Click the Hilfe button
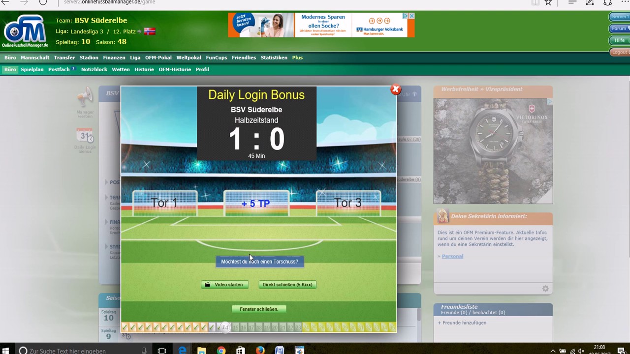Image resolution: width=630 pixels, height=354 pixels. click(620, 40)
